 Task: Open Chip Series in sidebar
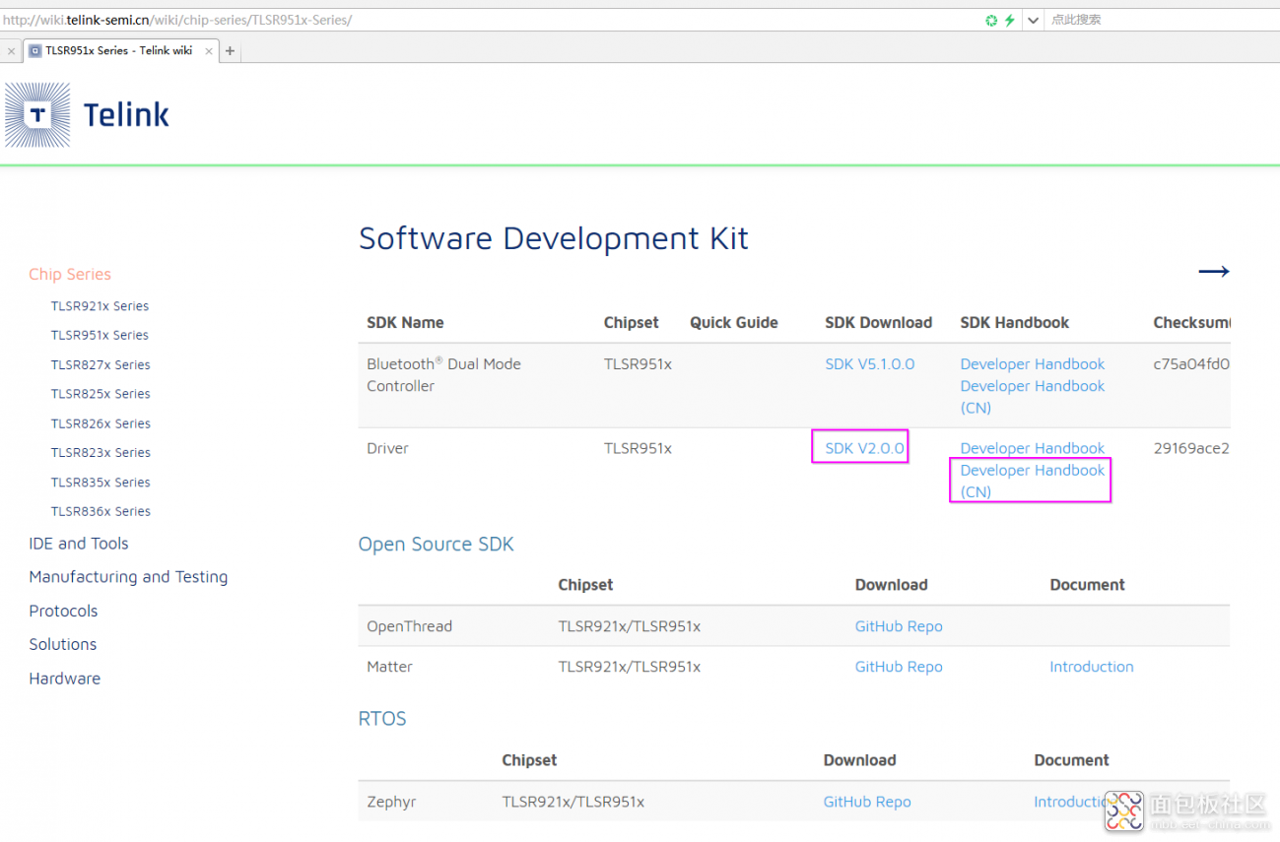(70, 275)
